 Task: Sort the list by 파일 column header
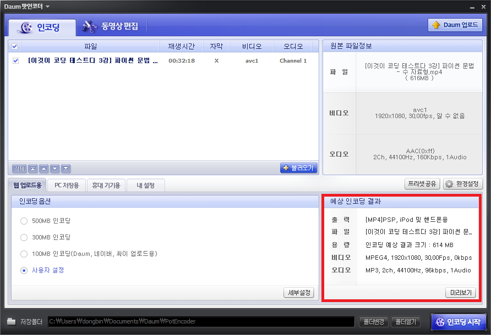point(90,46)
